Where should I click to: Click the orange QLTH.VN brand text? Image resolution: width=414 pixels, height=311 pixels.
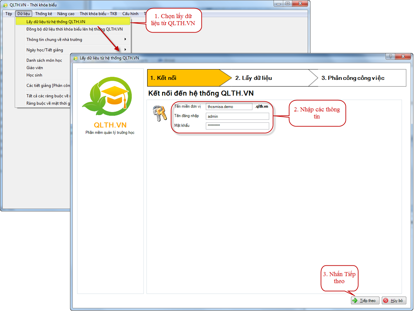[110, 125]
